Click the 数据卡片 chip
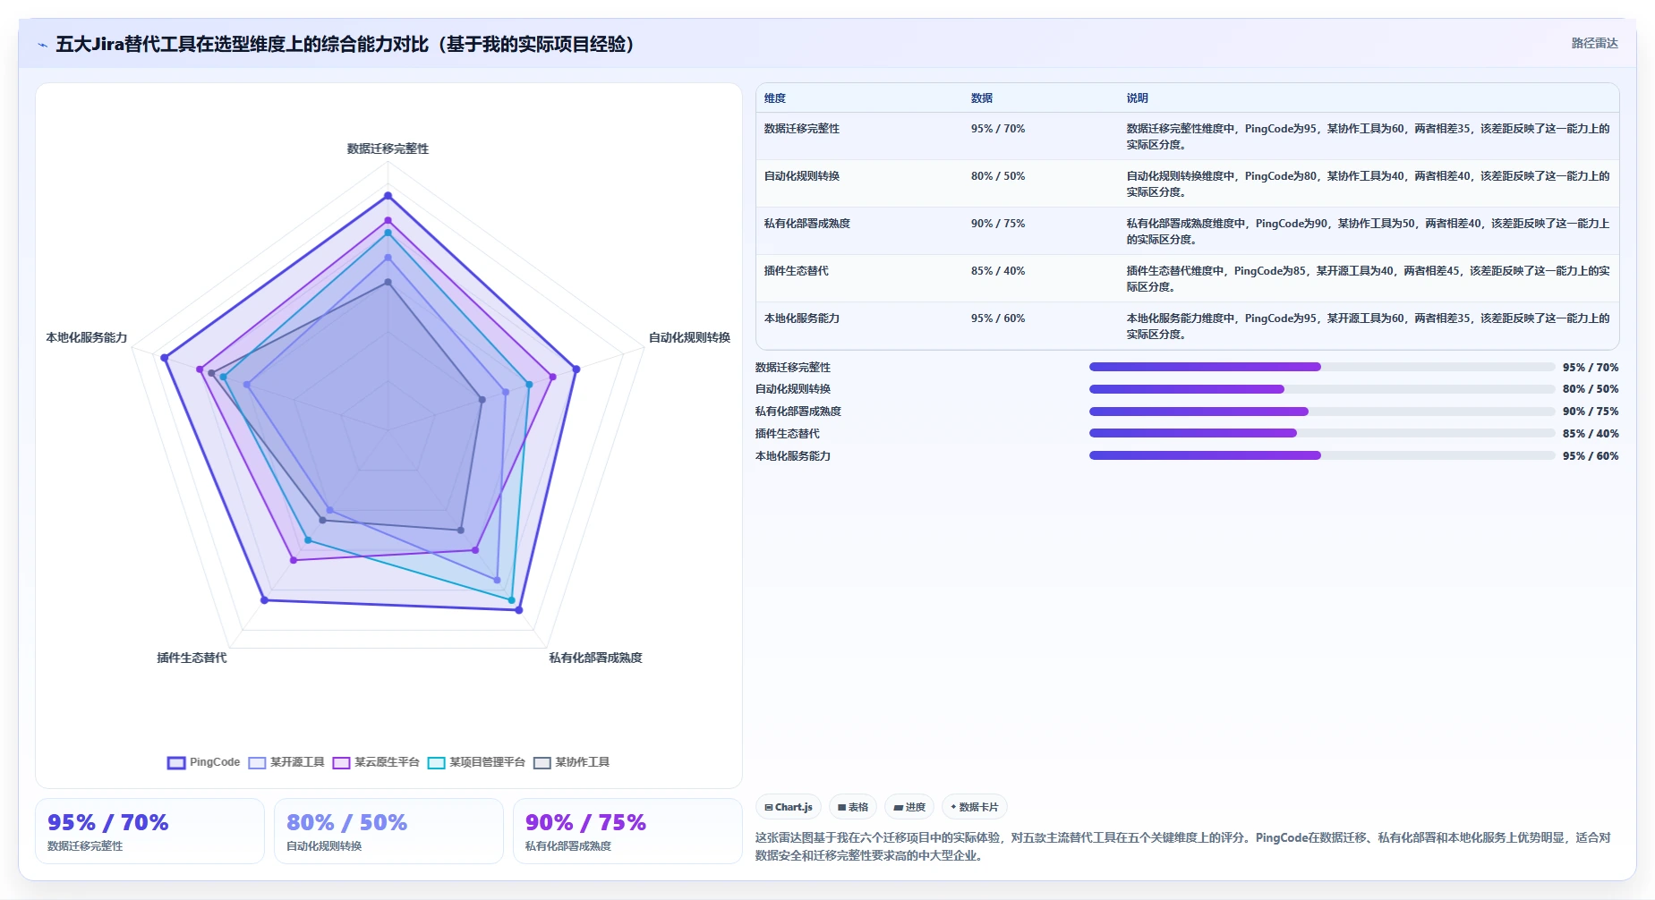Viewport: 1655px width, 900px height. [975, 807]
